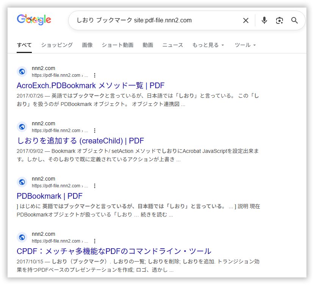Open three-dot menu for CPDF result
This screenshot has height=285, width=314.
95,241
